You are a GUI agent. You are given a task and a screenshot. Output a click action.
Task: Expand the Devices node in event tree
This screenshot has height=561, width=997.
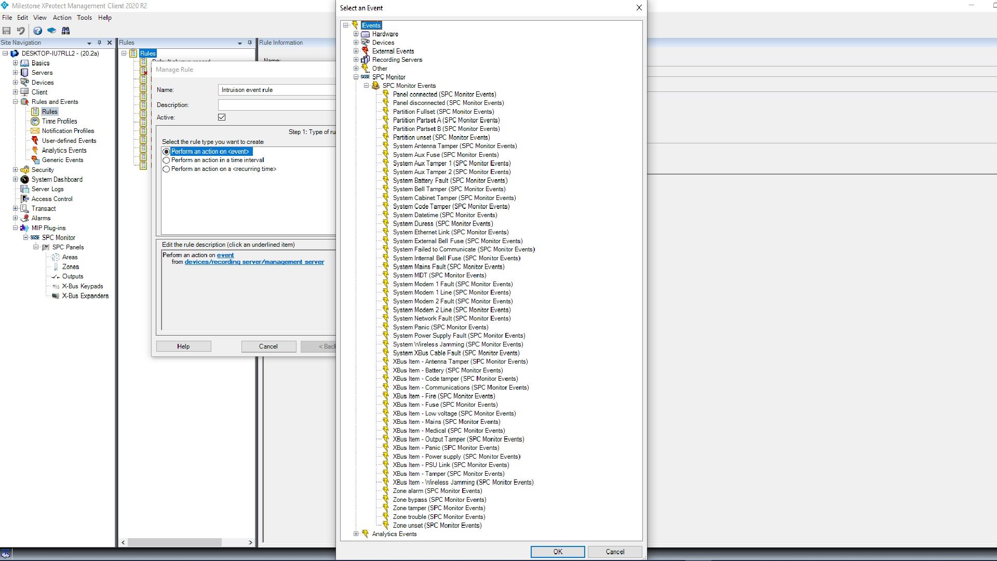[x=356, y=43]
